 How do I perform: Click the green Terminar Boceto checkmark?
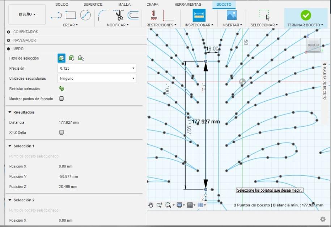point(306,15)
